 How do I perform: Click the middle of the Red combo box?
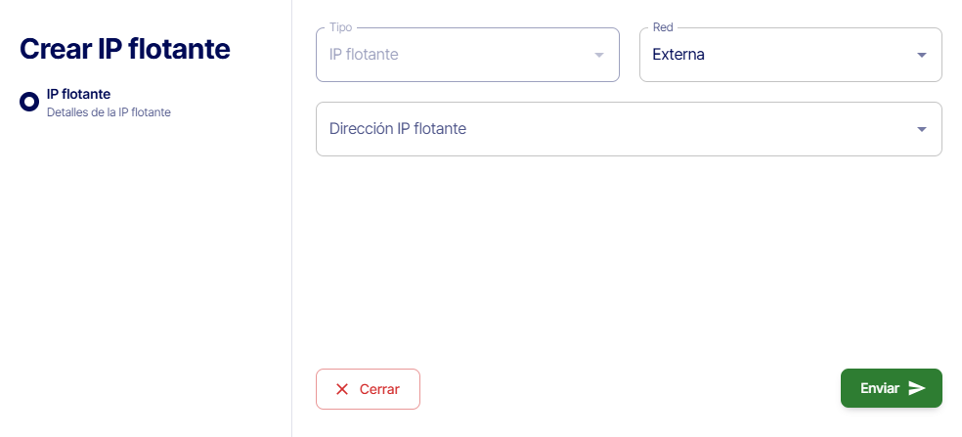[x=790, y=55]
